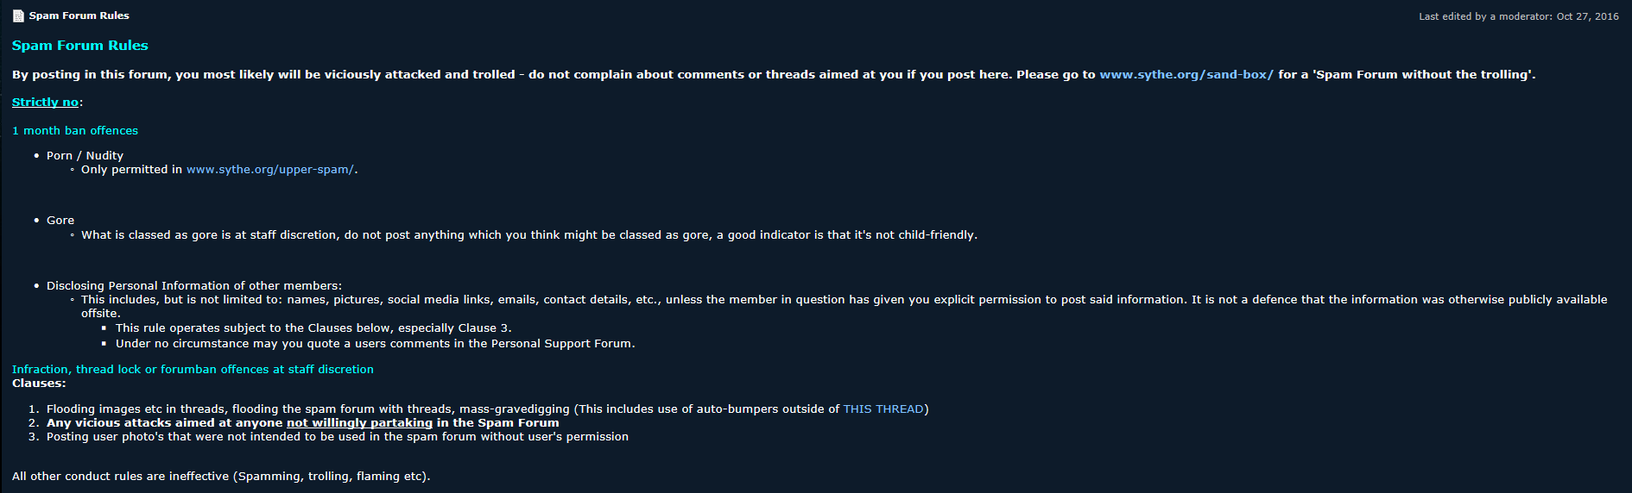This screenshot has width=1632, height=493.
Task: Click the Porn / Nudity bullet item
Action: click(x=85, y=156)
